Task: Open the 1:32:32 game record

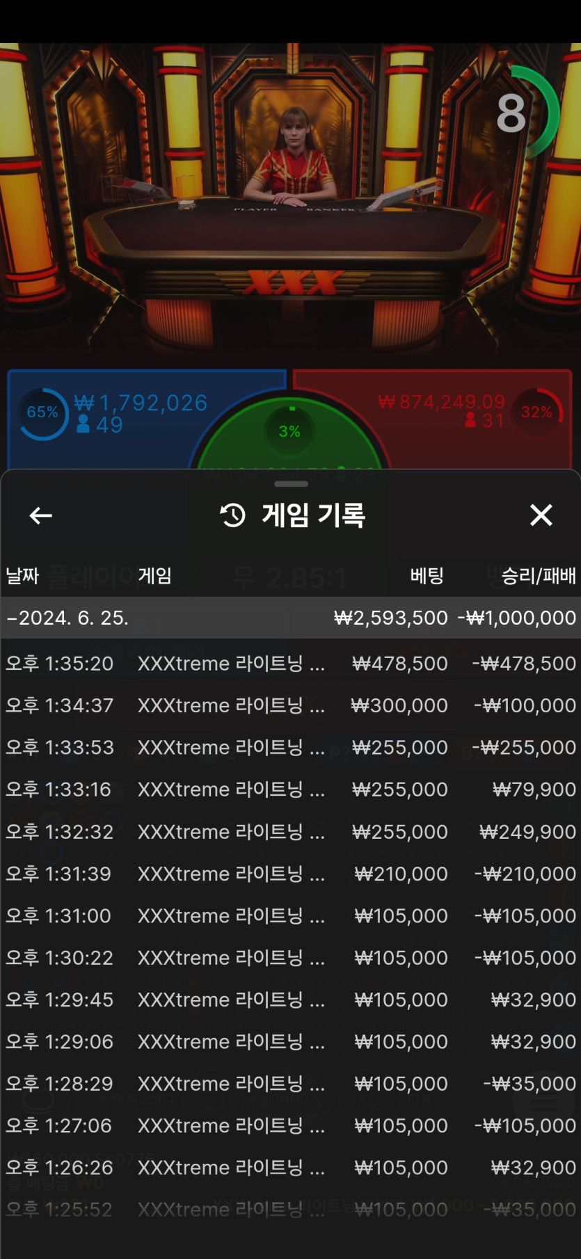Action: [x=290, y=832]
